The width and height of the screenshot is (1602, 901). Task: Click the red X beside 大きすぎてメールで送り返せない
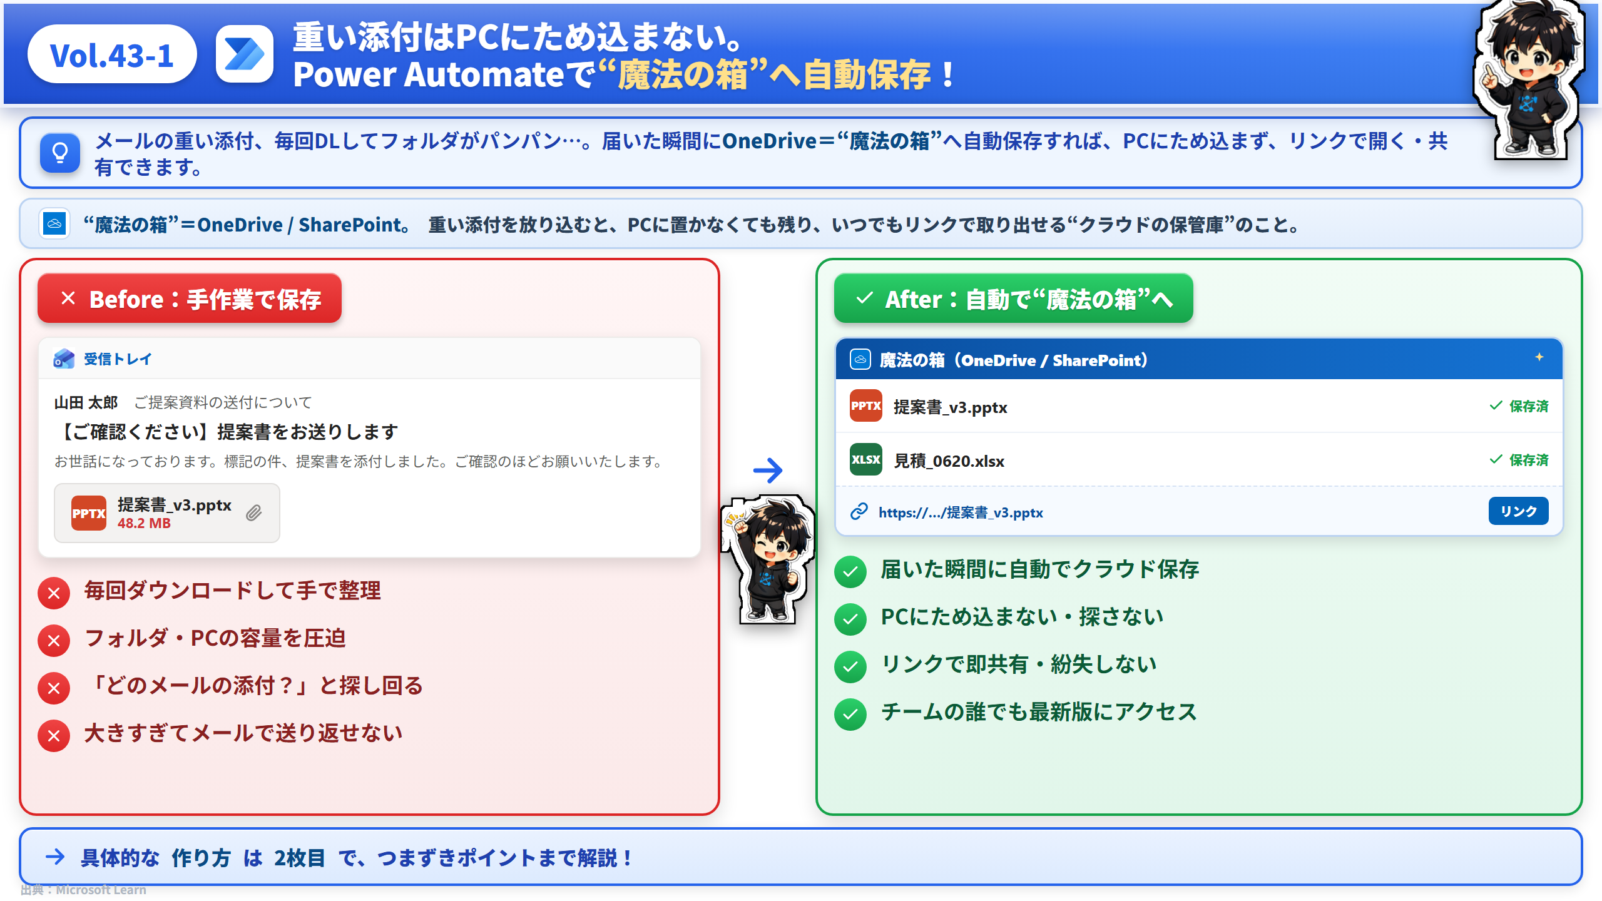54,735
